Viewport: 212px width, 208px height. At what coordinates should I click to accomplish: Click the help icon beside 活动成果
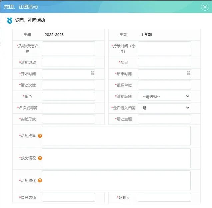[x=40, y=136]
